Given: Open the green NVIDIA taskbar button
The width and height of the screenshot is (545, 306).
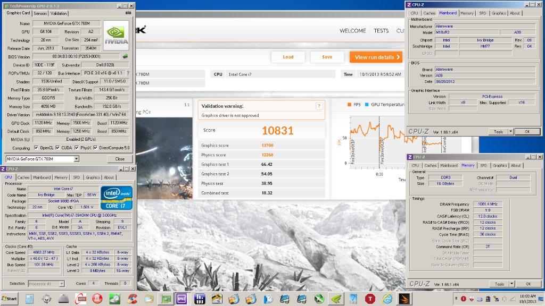Looking at the screenshot, I should point(336,299).
